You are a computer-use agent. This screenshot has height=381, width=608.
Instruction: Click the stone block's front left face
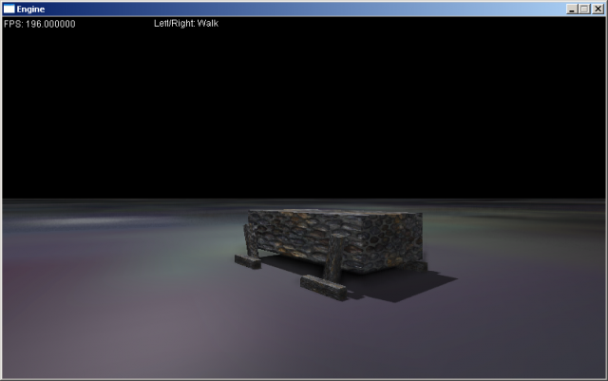click(294, 239)
